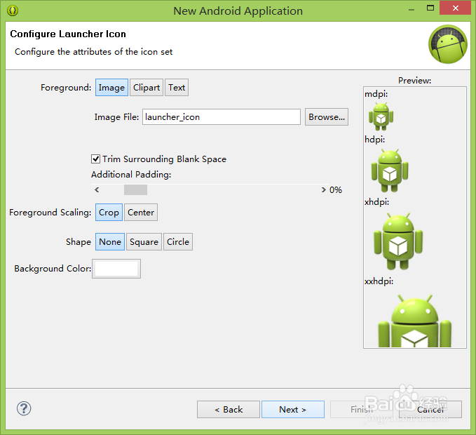Go to previous page with Back button

[229, 410]
